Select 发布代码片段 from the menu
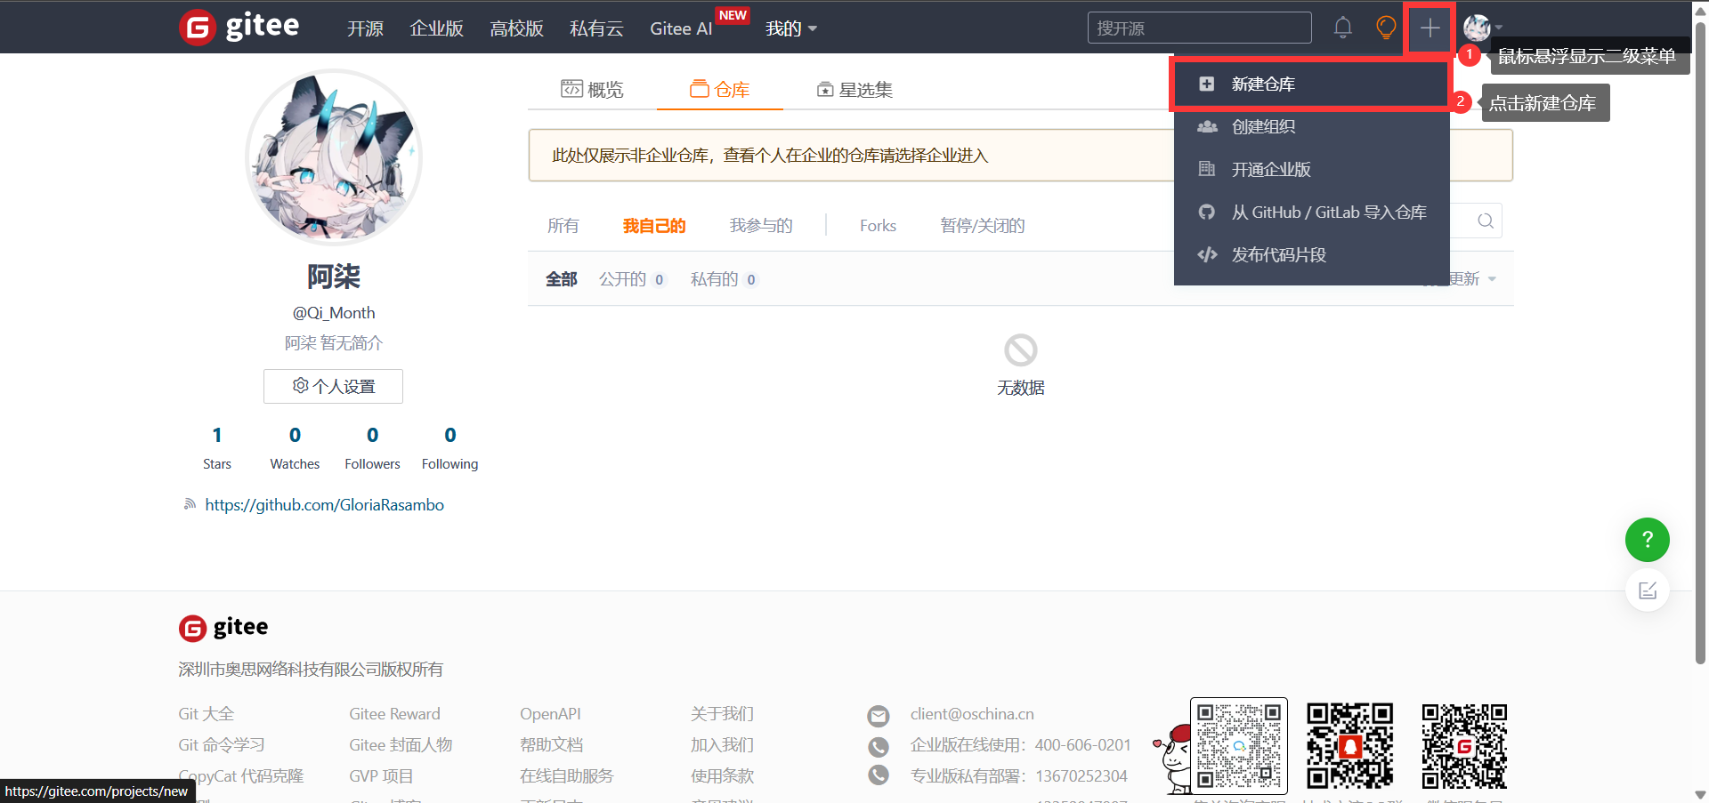Viewport: 1709px width, 803px height. pos(1311,255)
